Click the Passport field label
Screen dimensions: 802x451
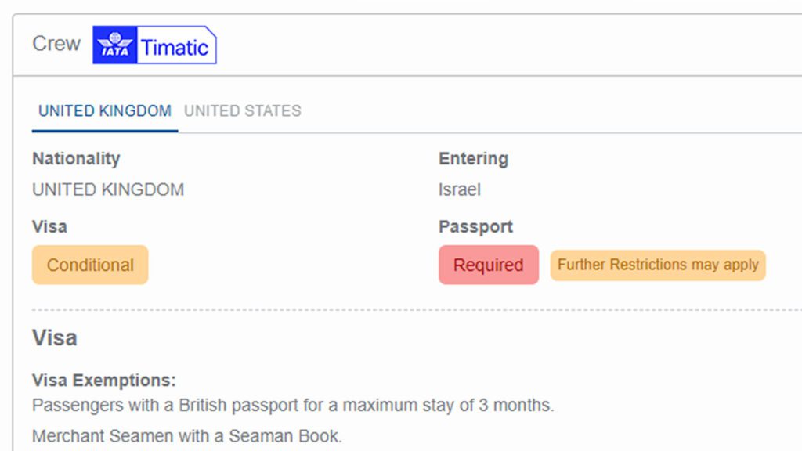[475, 226]
